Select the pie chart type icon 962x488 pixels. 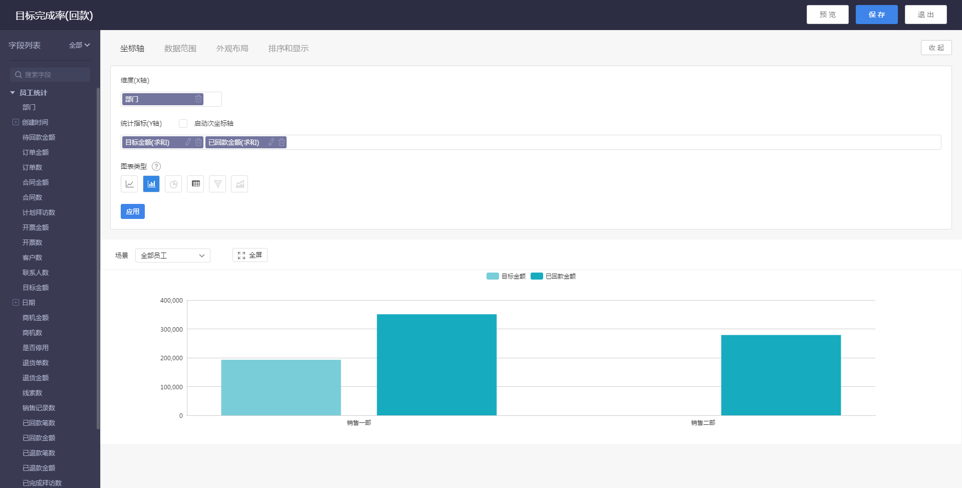click(x=173, y=184)
